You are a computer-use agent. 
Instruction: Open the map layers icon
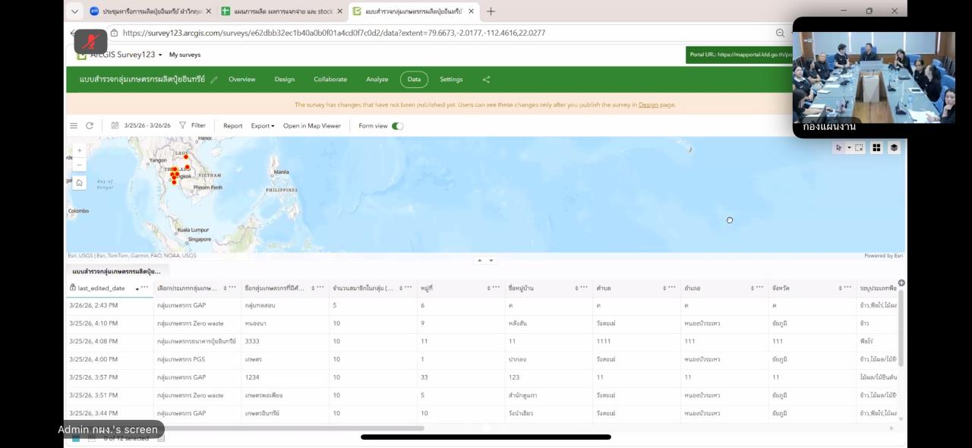click(x=894, y=148)
